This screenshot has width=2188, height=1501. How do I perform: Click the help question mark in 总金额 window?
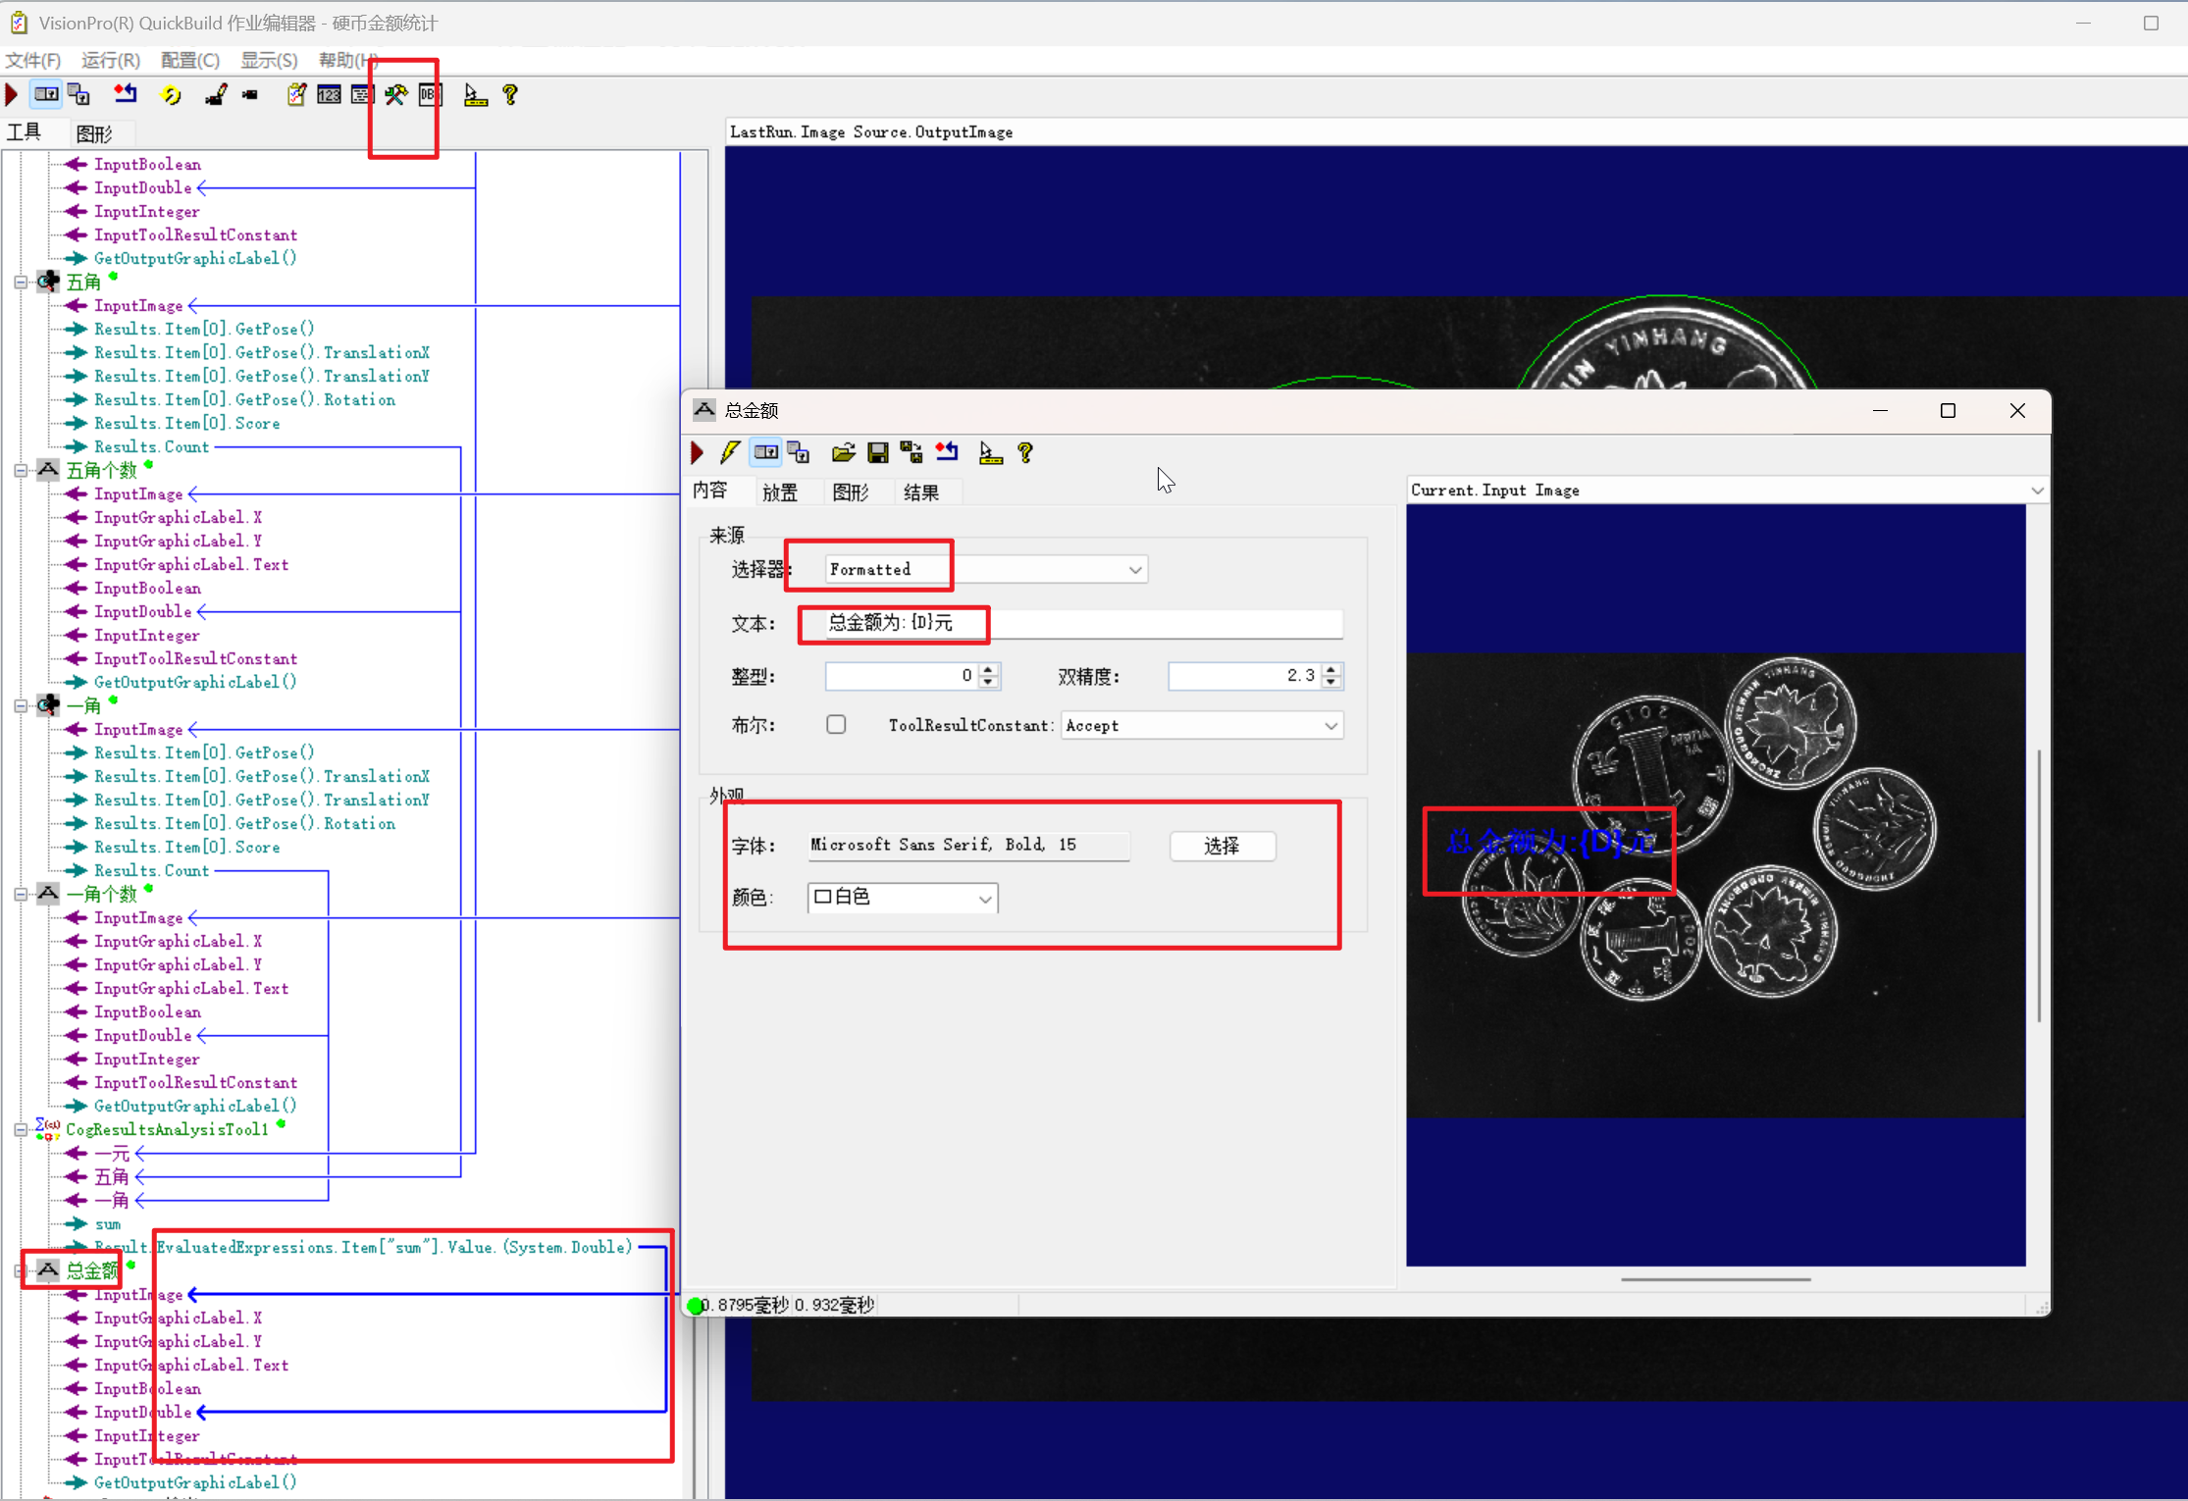click(x=1025, y=452)
